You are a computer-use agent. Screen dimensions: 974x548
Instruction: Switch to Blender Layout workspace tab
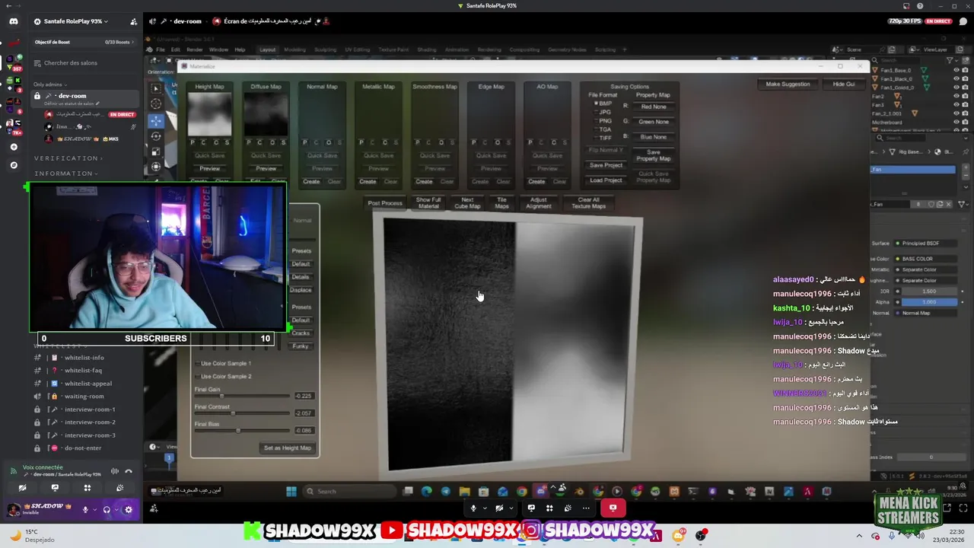pyautogui.click(x=267, y=50)
